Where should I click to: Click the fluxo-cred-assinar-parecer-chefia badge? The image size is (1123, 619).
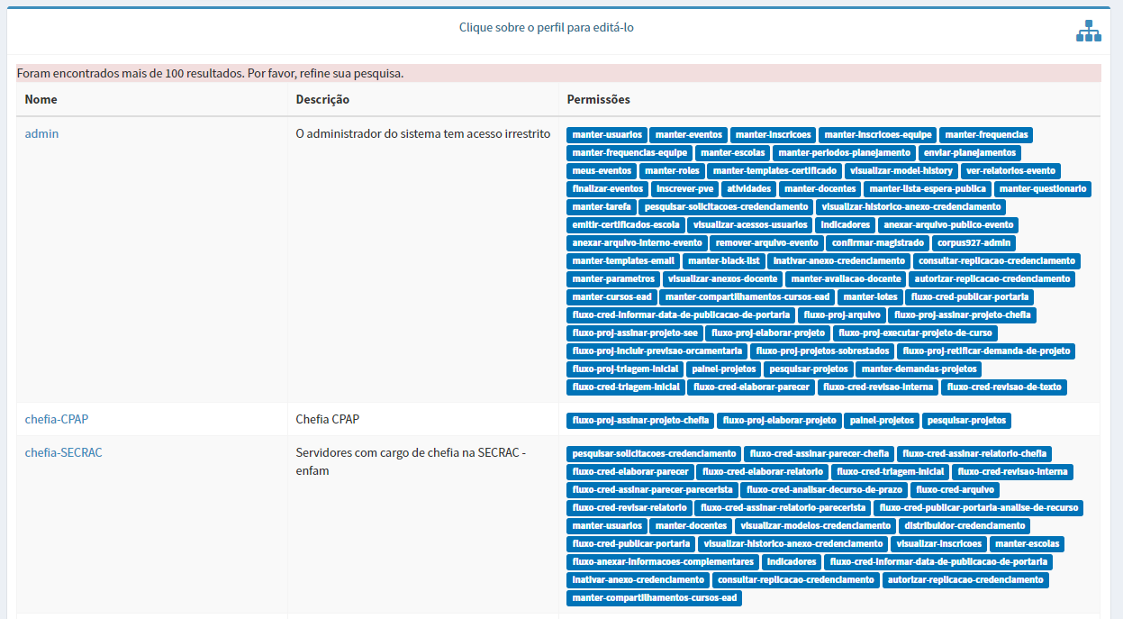pos(820,454)
